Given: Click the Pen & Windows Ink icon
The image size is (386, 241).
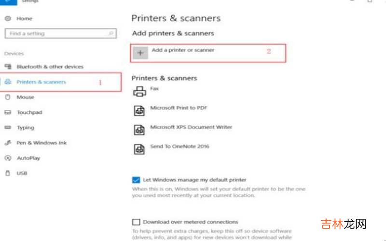Looking at the screenshot, I should 8,143.
